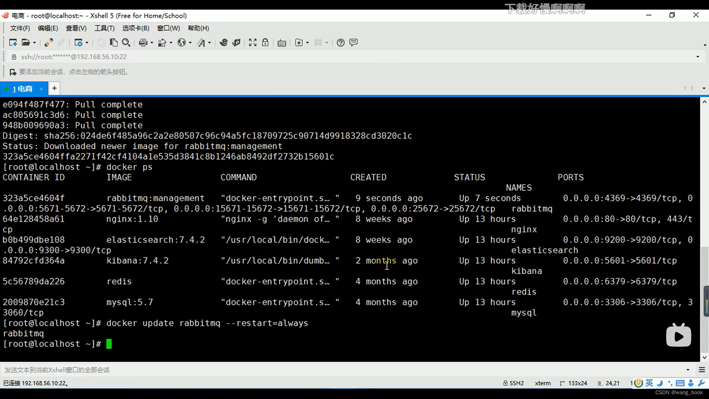Open the tab list dropdown arrow
Image resolution: width=709 pixels, height=399 pixels.
tap(704, 89)
